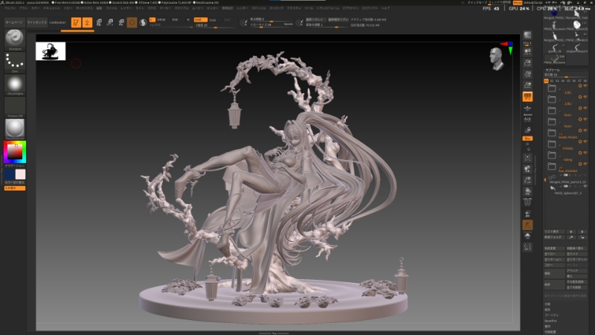The width and height of the screenshot is (595, 335).
Task: Pick a color from the color picker square
Action: [14, 152]
